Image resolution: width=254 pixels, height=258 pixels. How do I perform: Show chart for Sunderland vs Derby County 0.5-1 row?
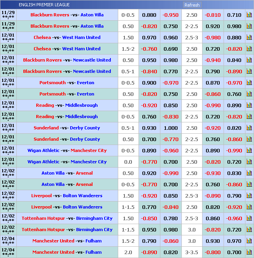tap(249, 128)
